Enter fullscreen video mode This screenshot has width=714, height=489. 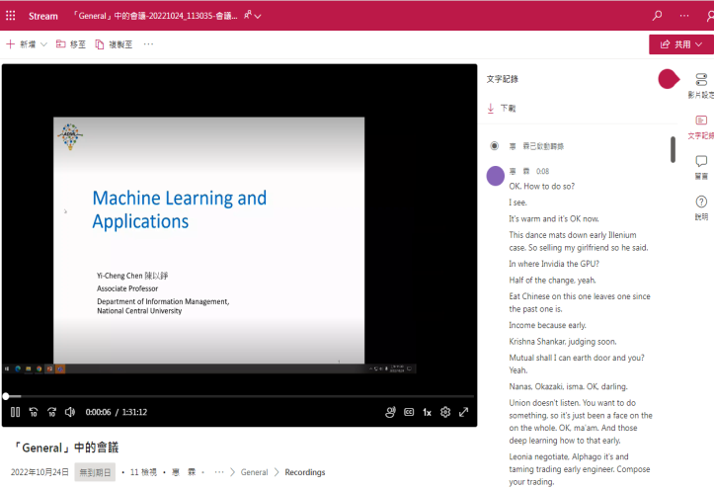[x=463, y=412]
